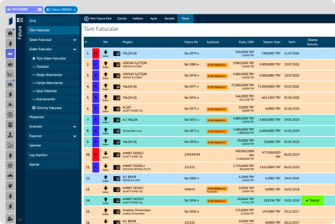Expand the Analizler menu chevron
Viewport: 335px width, 224px height.
(74, 126)
